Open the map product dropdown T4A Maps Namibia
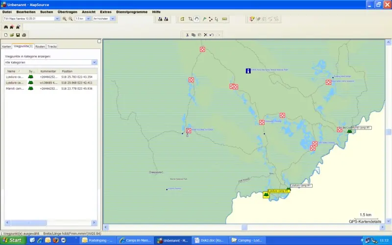 tap(57, 19)
